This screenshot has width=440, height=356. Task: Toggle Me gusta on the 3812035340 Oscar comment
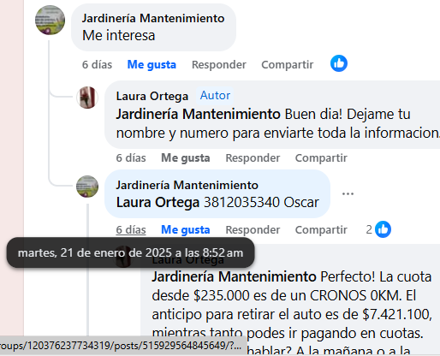pyautogui.click(x=186, y=229)
